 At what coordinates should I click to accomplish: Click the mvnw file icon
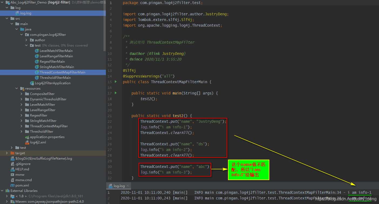[x=12, y=175]
